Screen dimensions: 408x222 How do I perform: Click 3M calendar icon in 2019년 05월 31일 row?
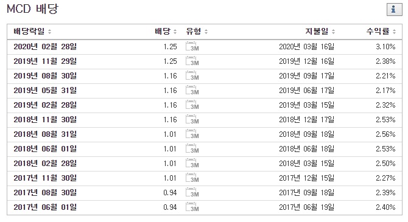pyautogui.click(x=192, y=90)
